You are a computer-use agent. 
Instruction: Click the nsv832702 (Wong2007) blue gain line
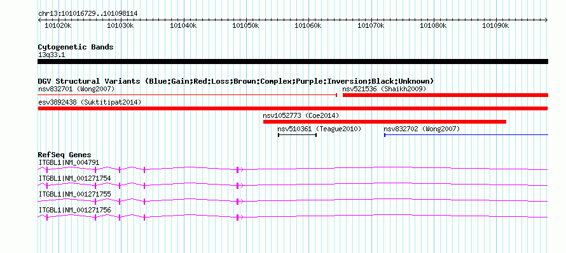(466, 135)
